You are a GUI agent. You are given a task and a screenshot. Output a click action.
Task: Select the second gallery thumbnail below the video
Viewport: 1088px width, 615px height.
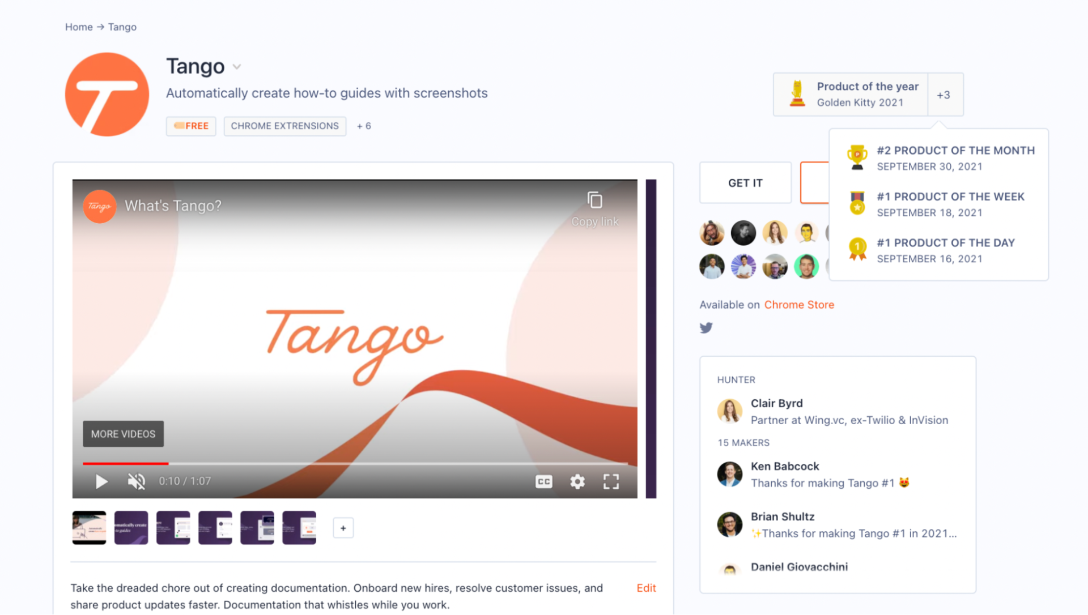[x=131, y=527]
